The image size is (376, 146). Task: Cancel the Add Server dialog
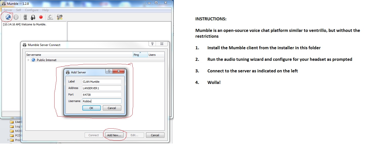[112, 108]
